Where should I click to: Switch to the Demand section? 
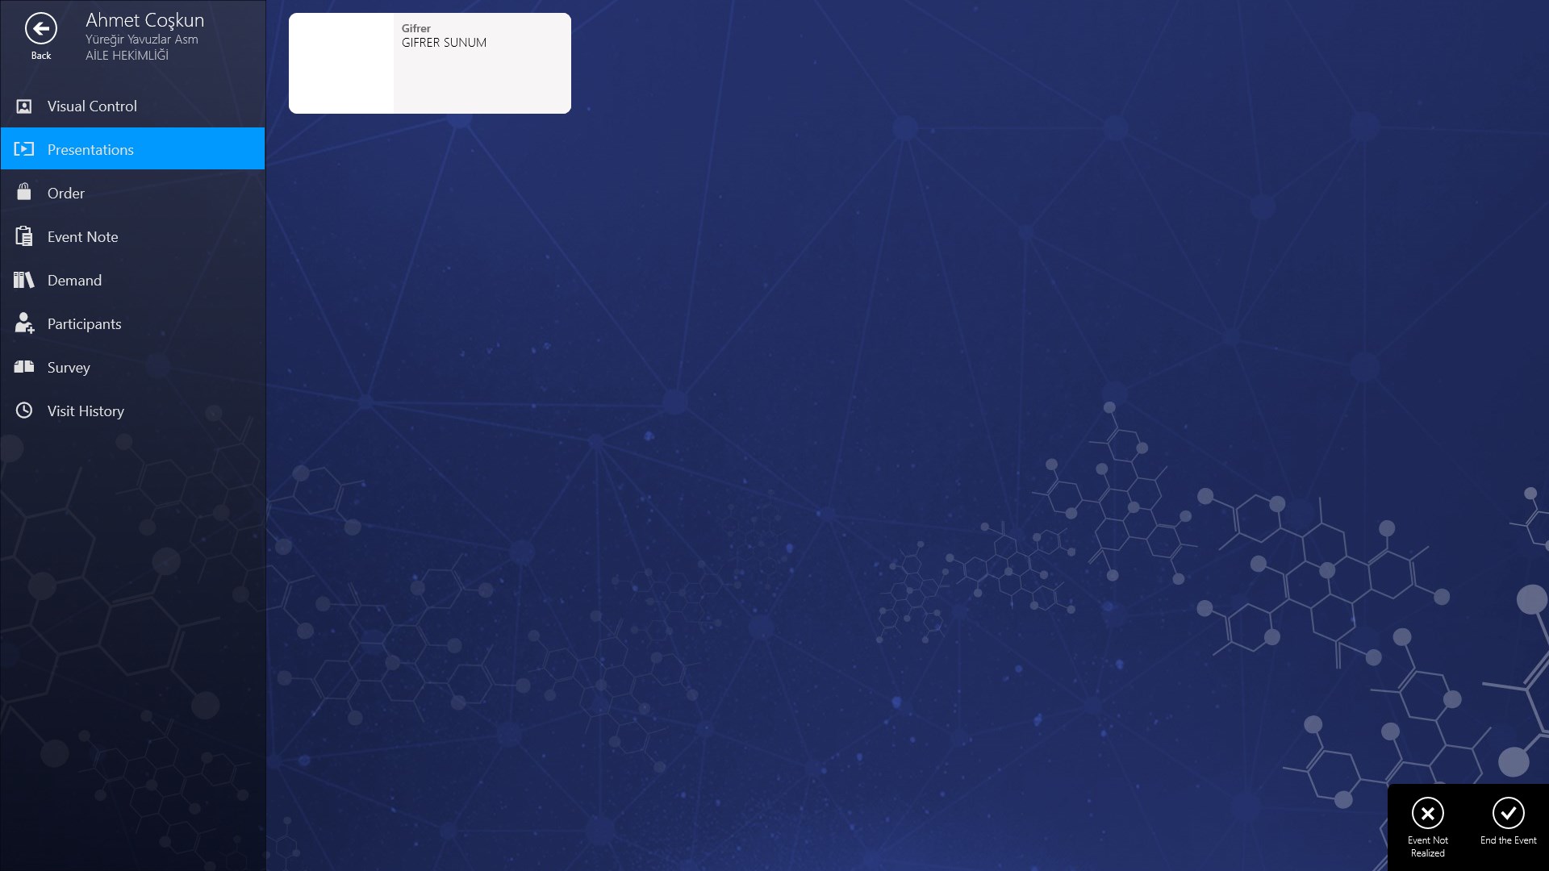(x=74, y=281)
